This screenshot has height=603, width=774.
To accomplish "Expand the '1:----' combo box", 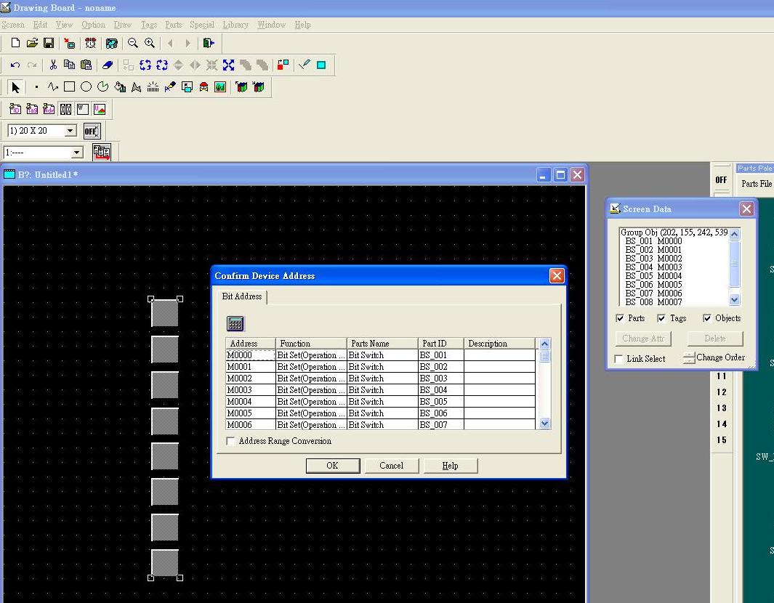I will [77, 153].
